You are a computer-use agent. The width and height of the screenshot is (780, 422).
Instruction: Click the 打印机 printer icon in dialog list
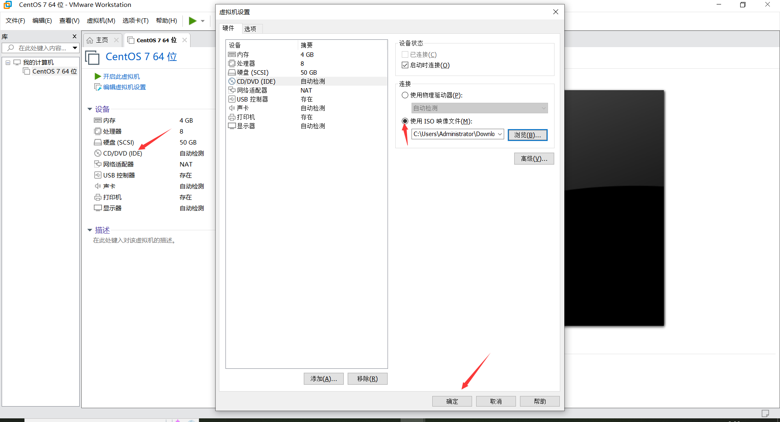pyautogui.click(x=232, y=117)
